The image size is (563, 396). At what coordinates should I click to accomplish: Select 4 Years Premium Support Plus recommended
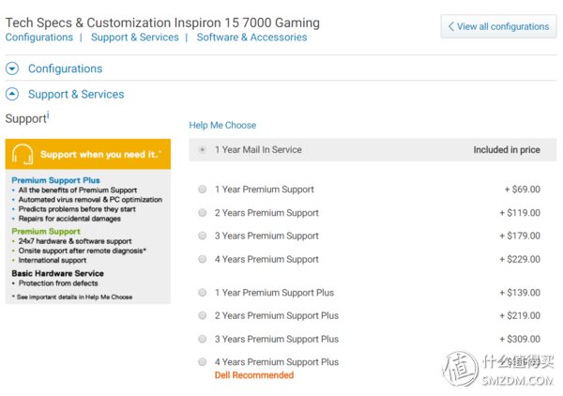pos(203,361)
